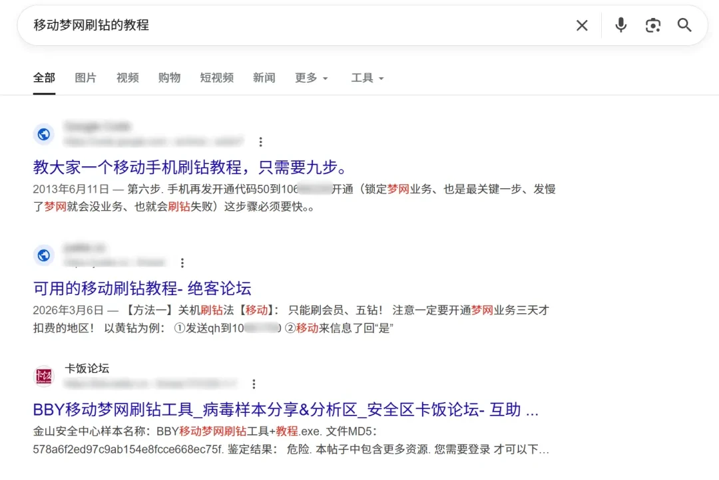The width and height of the screenshot is (719, 480).
Task: Click the 卡饭论坛 site name
Action: click(87, 368)
